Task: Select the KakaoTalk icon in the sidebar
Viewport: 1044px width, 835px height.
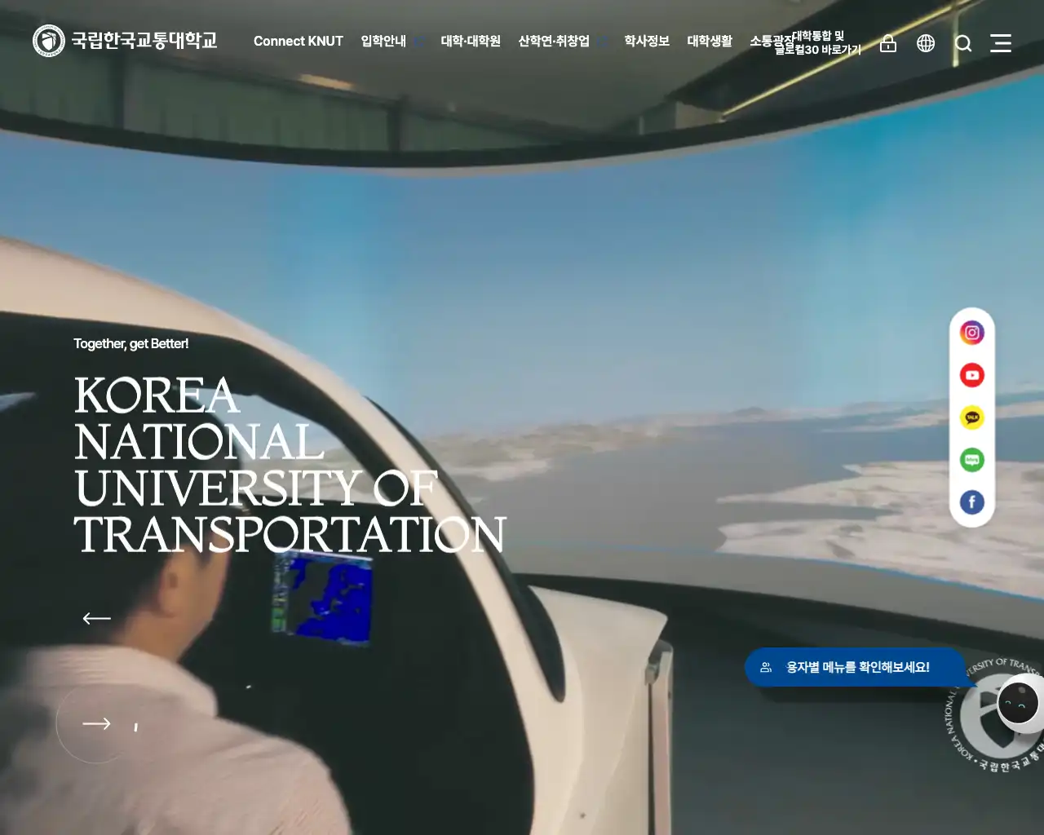Action: (971, 417)
